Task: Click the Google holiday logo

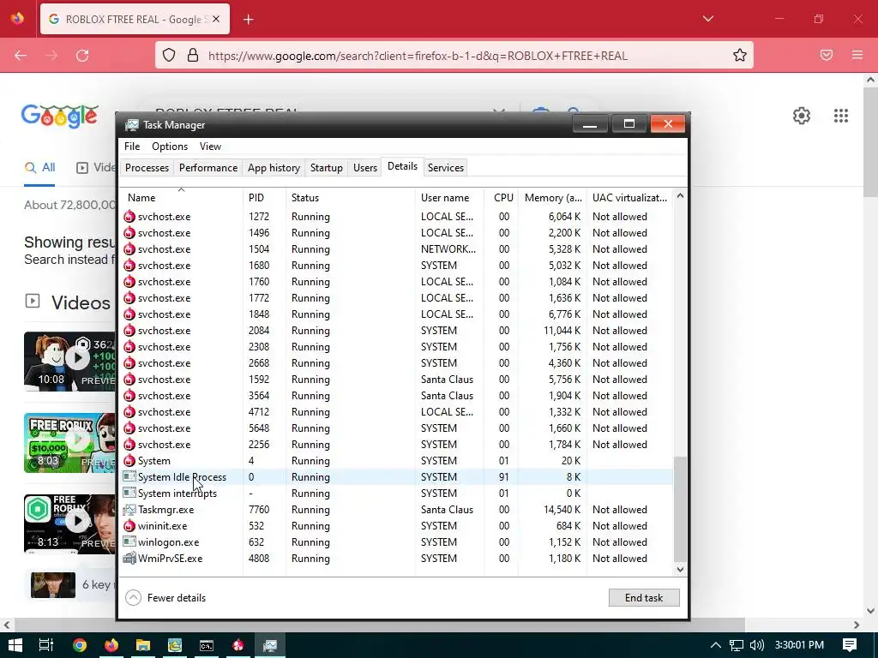Action: click(59, 116)
